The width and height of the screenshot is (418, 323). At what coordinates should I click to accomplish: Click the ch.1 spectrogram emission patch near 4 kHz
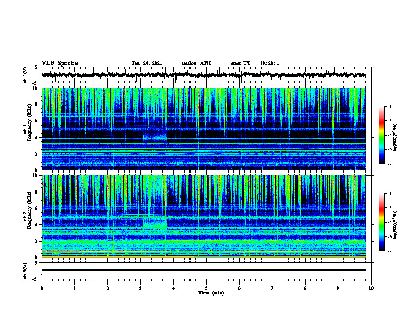point(155,137)
